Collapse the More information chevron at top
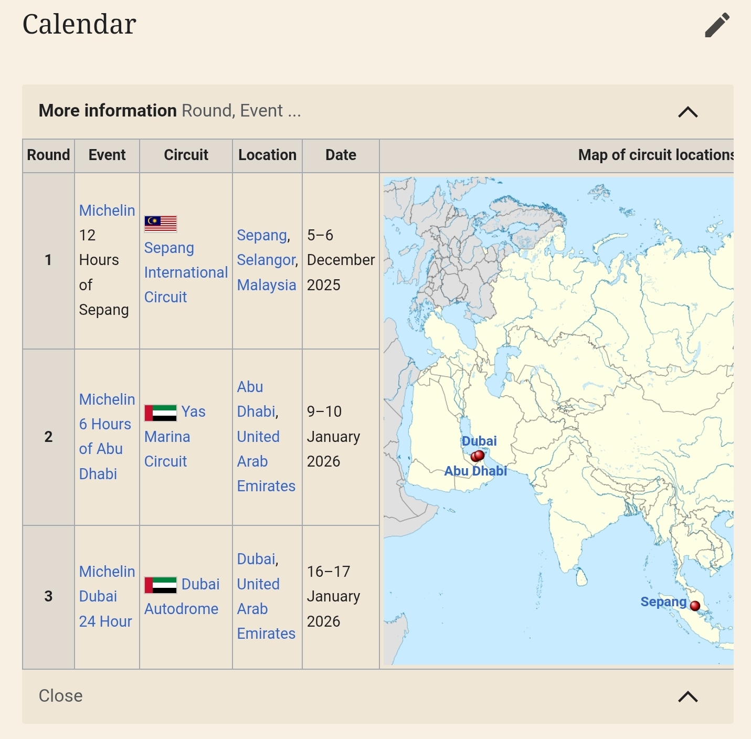 [x=687, y=112]
